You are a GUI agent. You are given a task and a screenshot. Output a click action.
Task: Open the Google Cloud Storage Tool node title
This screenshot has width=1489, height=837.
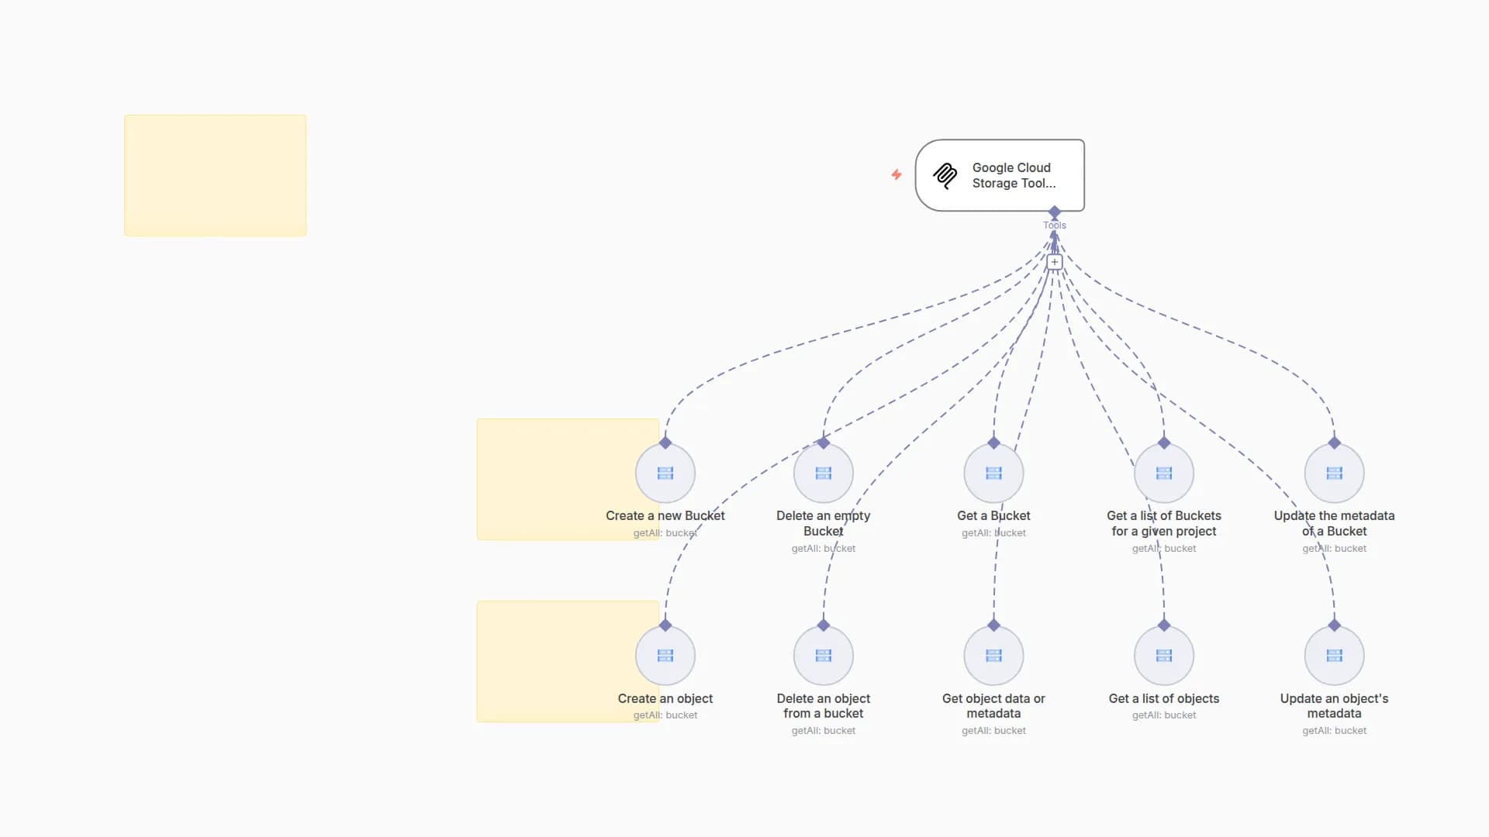[1012, 175]
